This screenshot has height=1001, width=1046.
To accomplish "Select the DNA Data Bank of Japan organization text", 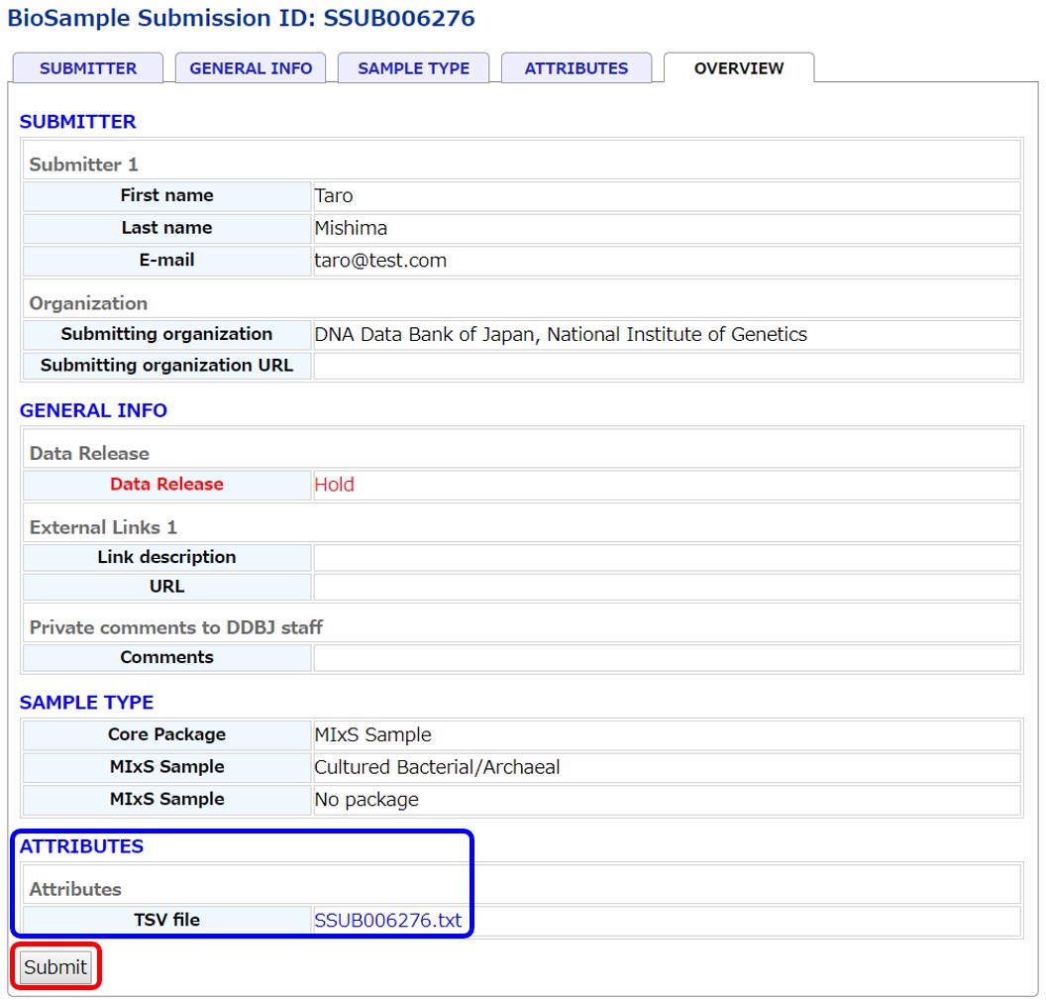I will point(561,335).
